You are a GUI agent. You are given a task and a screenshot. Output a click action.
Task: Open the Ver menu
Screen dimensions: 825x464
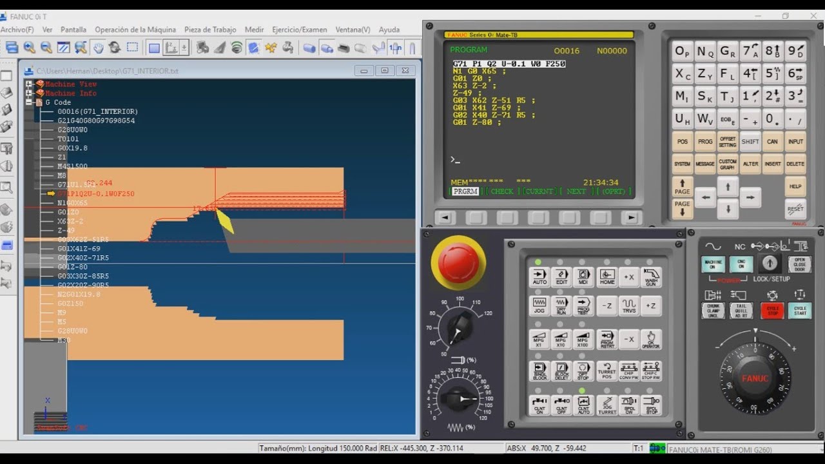coord(48,30)
